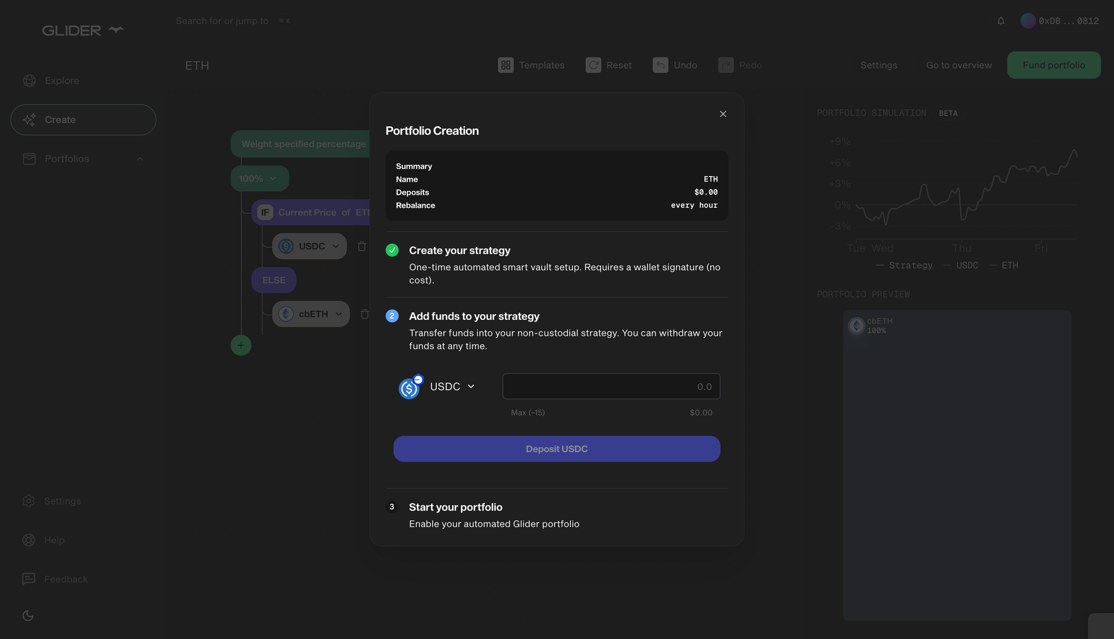This screenshot has width=1114, height=639.
Task: Click the Undo arrow icon
Action: click(660, 65)
